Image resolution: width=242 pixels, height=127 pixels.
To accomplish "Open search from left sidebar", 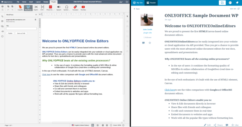I will (2, 16).
